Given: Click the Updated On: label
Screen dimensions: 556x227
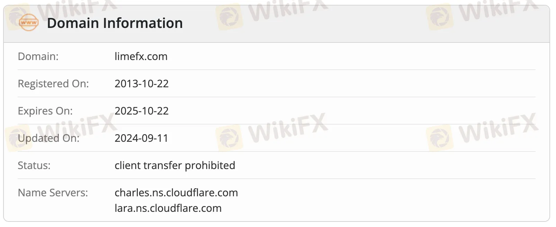Looking at the screenshot, I should (48, 138).
